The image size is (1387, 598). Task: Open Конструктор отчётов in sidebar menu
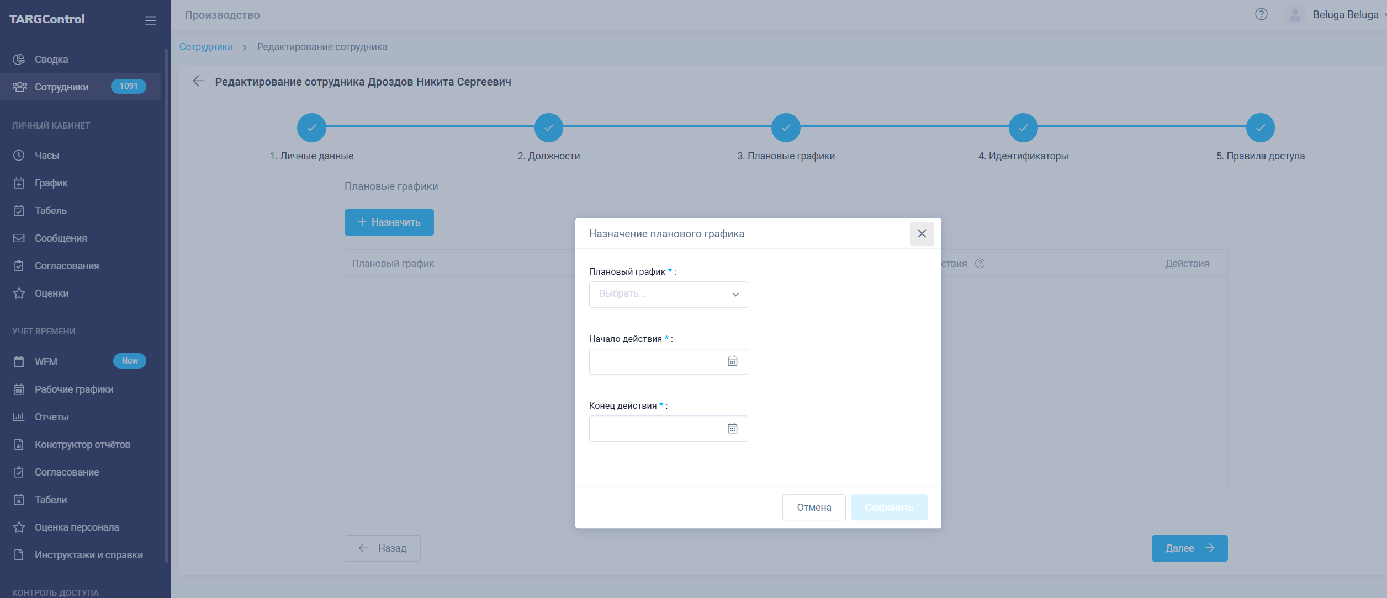(82, 445)
